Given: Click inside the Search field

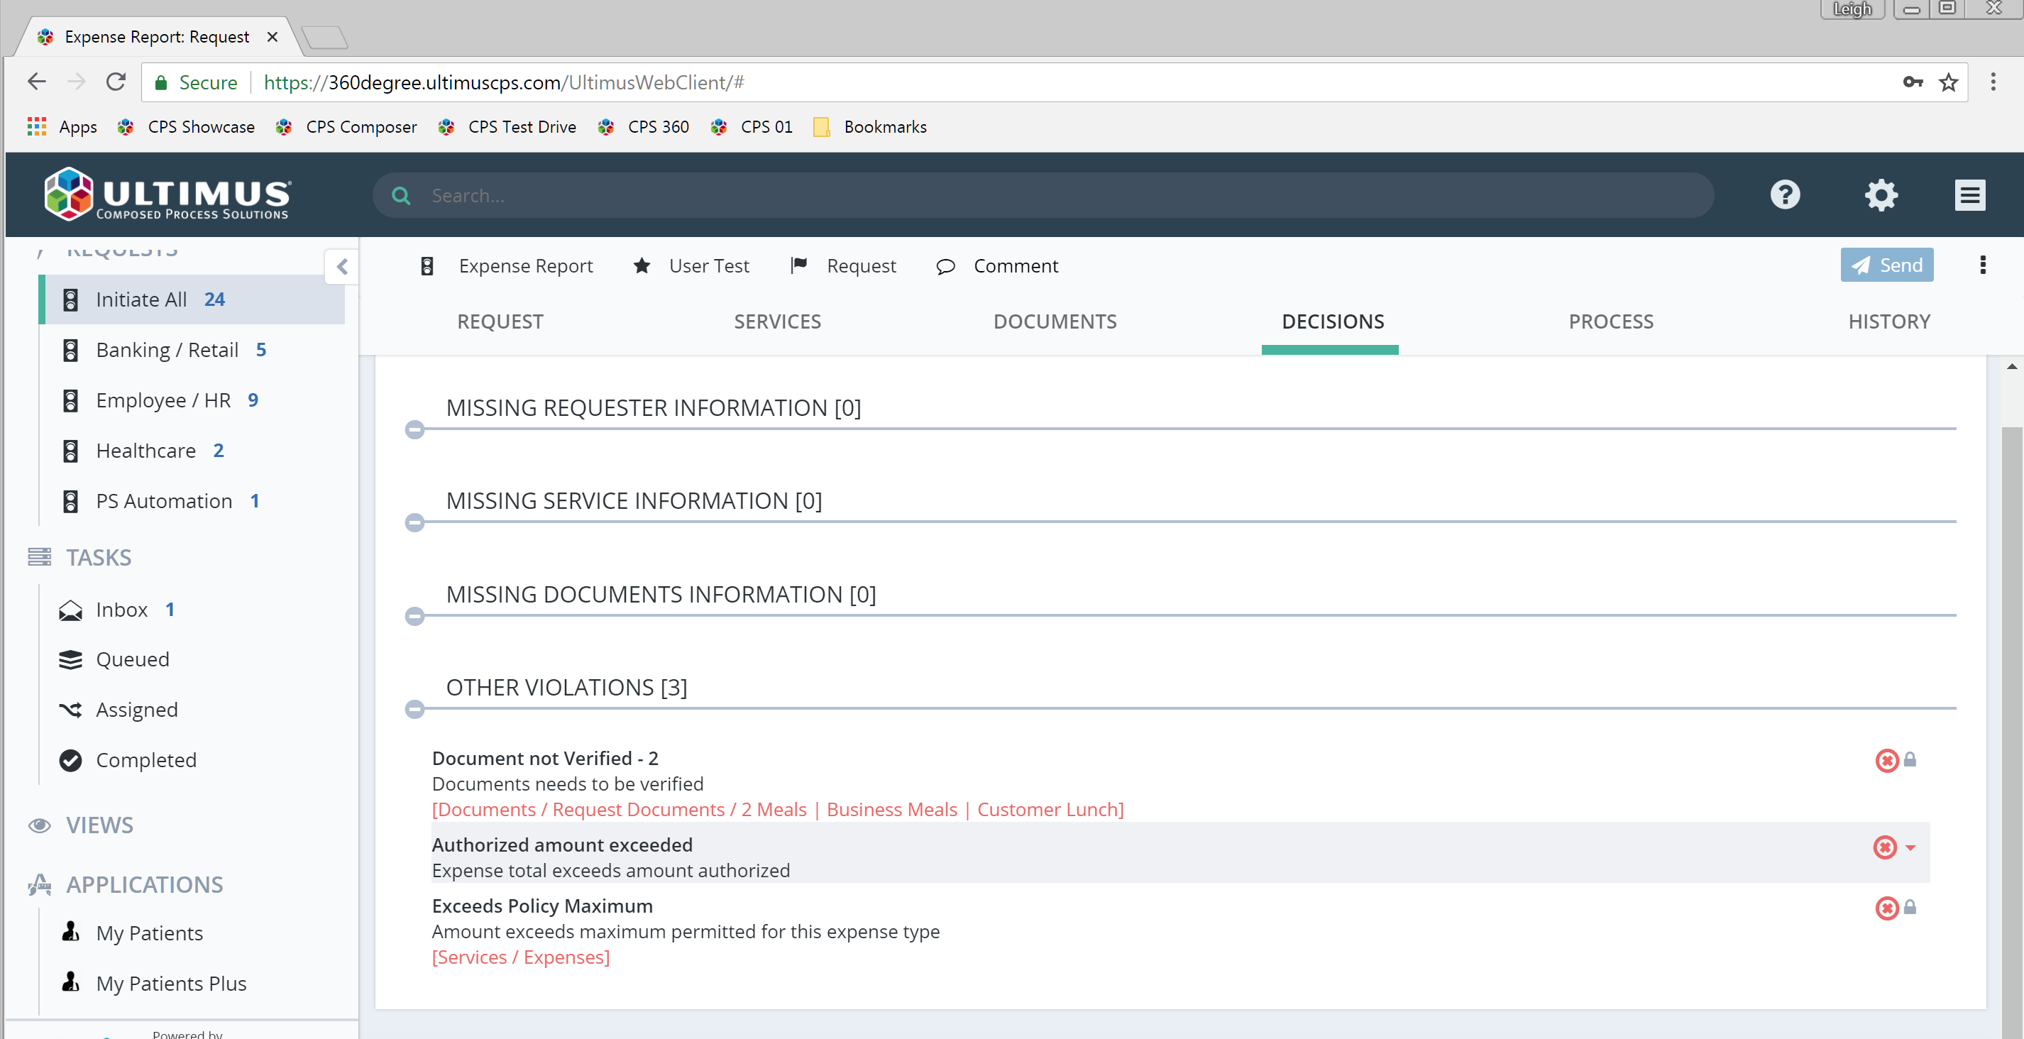Looking at the screenshot, I should click(x=1043, y=195).
